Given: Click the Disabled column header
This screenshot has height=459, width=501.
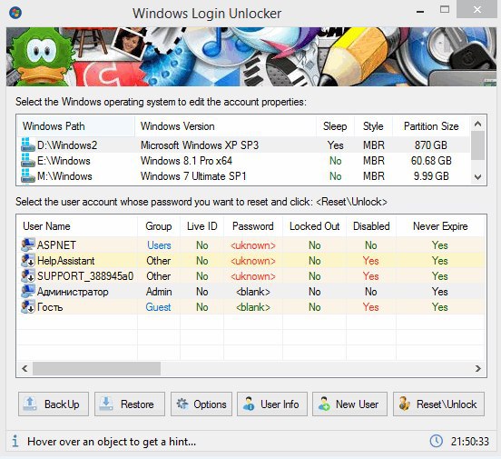Looking at the screenshot, I should pyautogui.click(x=371, y=226).
